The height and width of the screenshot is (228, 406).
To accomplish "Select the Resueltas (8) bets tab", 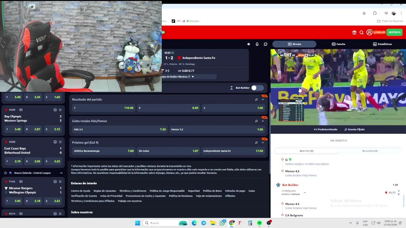I will click(370, 151).
